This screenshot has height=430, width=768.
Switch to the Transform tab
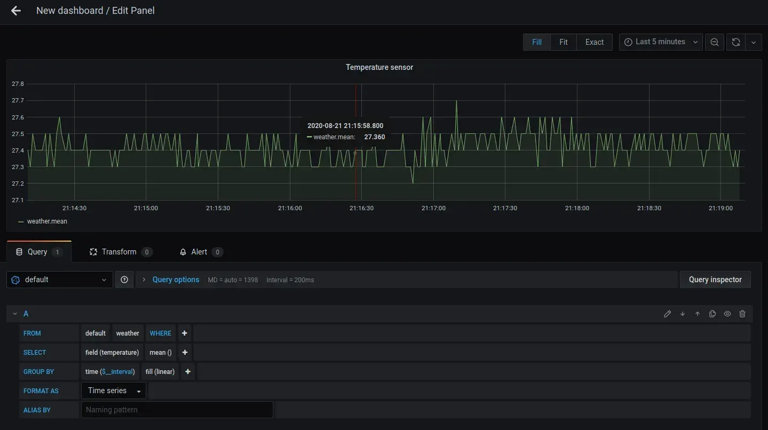(120, 252)
